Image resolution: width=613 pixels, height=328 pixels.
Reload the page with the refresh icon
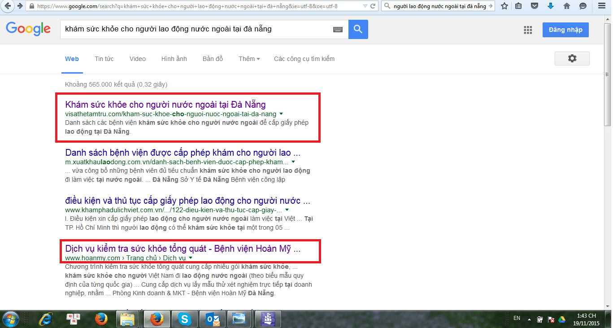373,6
